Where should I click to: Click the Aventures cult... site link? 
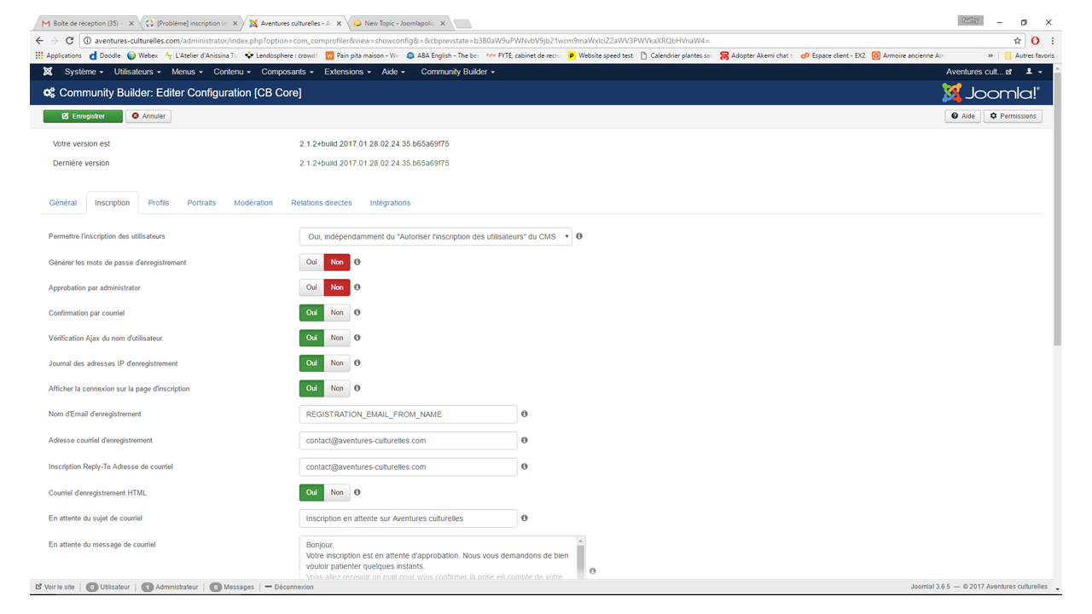pos(979,72)
